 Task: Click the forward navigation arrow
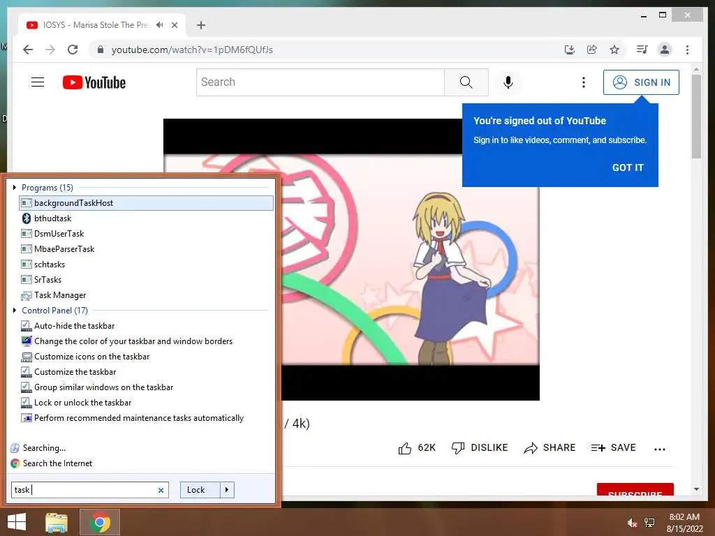coord(50,50)
